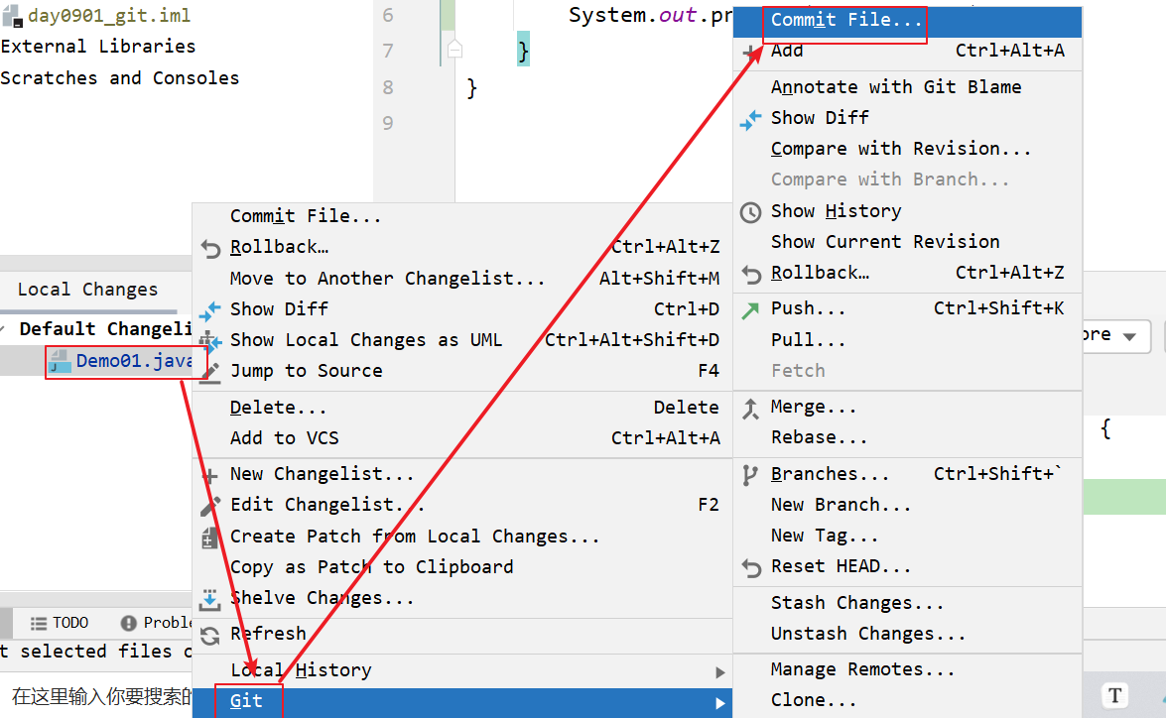
Task: Click the Windows taskbar search box
Action: (99, 697)
